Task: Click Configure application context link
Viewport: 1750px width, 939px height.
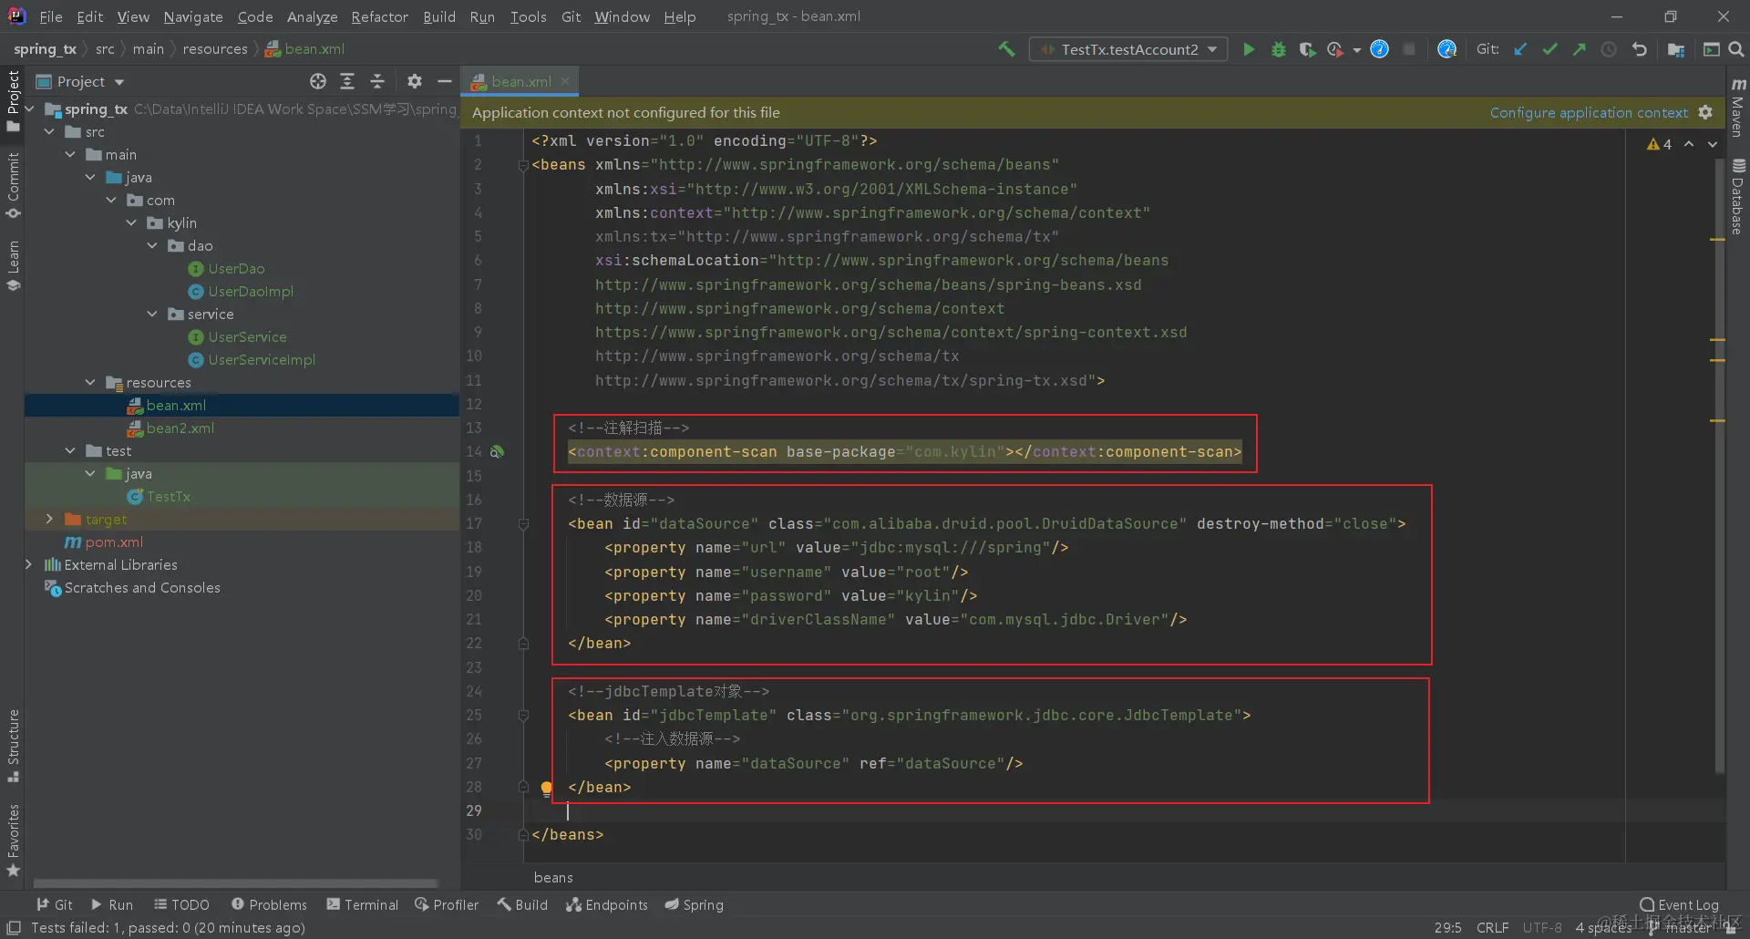Action: (1589, 112)
